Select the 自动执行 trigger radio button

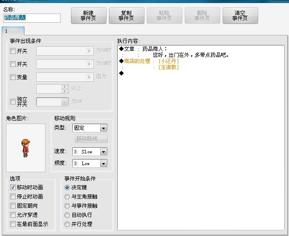67,215
